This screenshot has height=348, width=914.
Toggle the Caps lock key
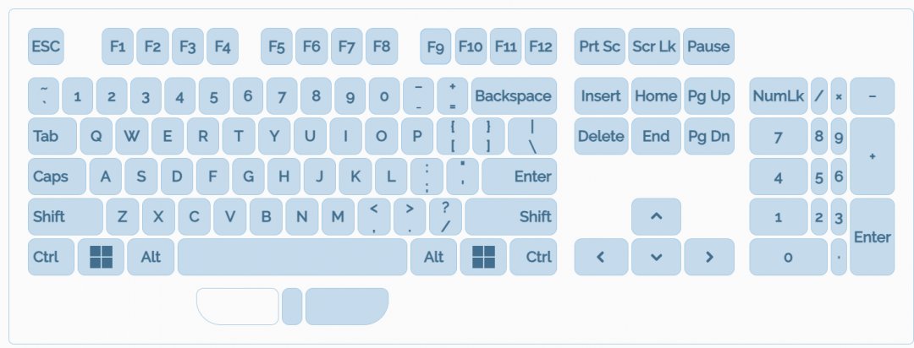[x=57, y=177]
